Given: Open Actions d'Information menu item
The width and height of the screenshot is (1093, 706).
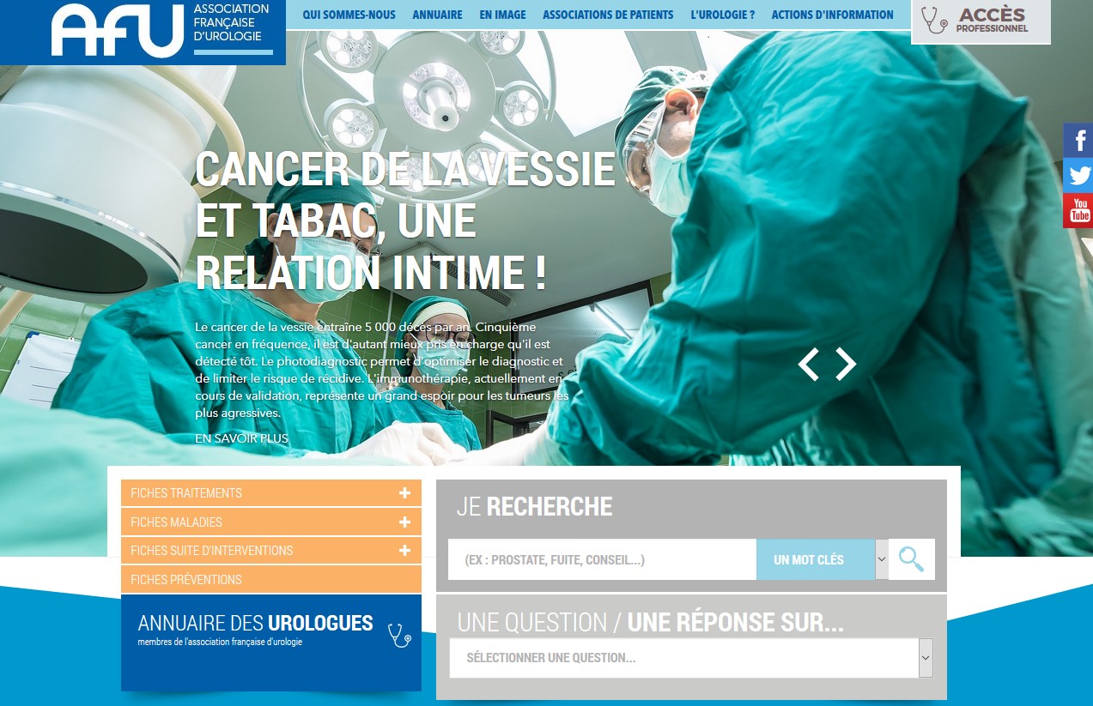Looking at the screenshot, I should coord(832,15).
